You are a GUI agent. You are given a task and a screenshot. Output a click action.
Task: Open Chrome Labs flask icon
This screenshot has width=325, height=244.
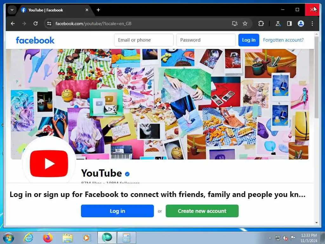(278, 24)
